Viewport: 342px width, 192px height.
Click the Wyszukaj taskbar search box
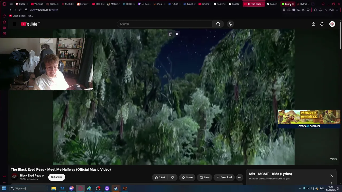29,189
